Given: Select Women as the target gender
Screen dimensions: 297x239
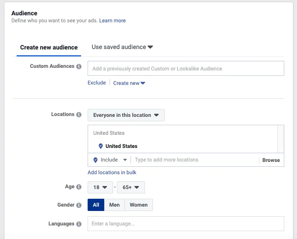Looking at the screenshot, I should tap(138, 205).
